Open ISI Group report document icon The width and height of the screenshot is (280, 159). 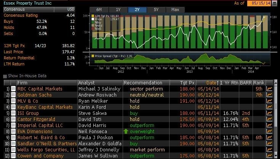pyautogui.click(x=13, y=113)
